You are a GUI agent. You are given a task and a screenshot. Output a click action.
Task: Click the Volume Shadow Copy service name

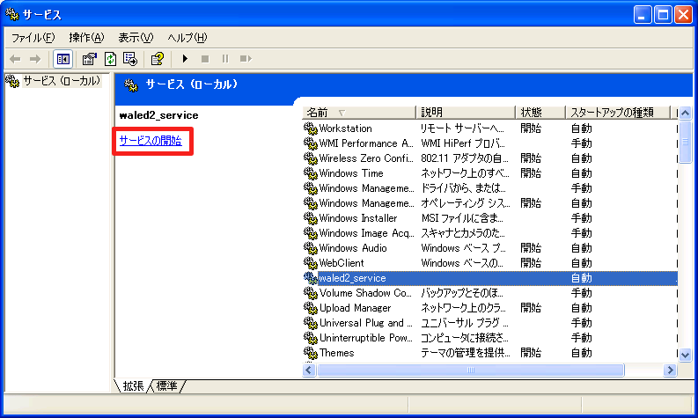365,293
